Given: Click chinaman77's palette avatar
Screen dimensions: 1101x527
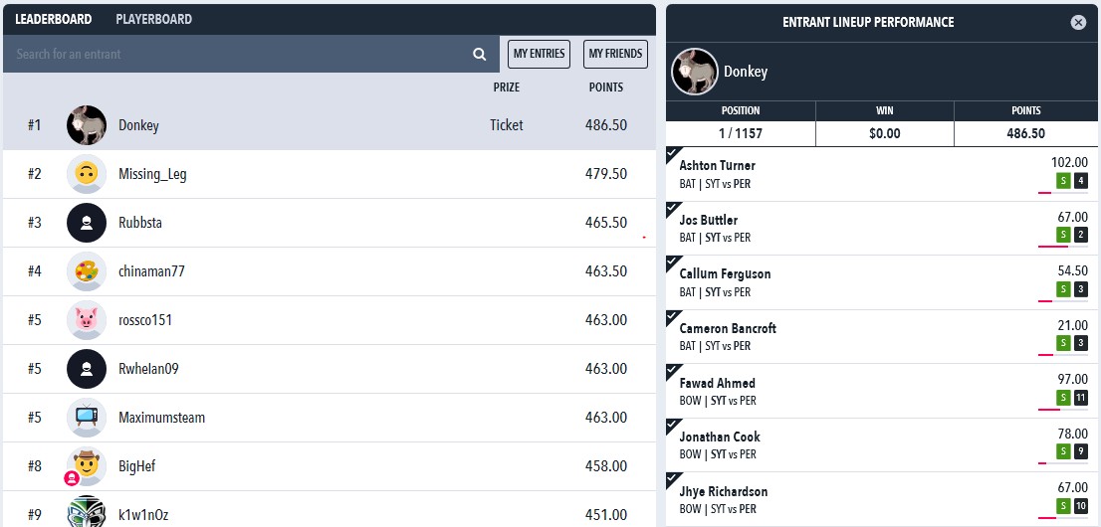Looking at the screenshot, I should click(x=87, y=271).
